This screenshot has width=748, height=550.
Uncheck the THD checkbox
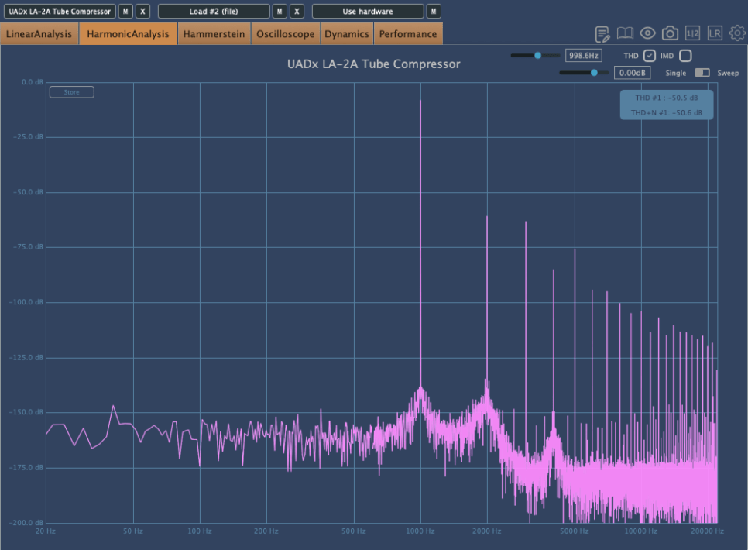650,56
